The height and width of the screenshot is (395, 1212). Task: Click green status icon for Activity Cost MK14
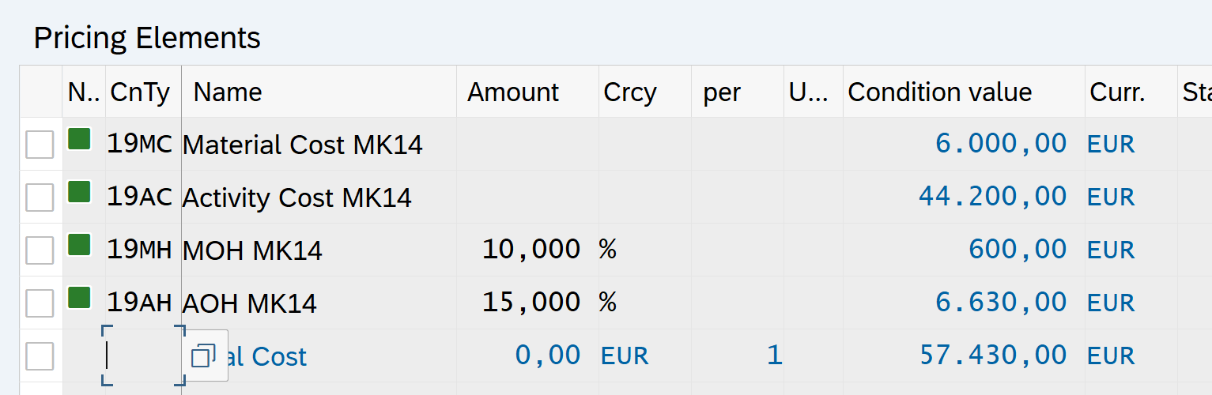coord(79,192)
